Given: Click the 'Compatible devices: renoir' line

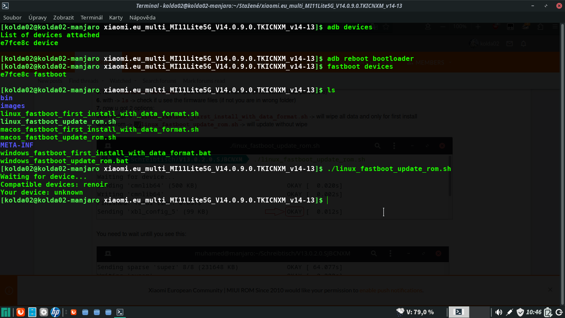Looking at the screenshot, I should tap(54, 185).
